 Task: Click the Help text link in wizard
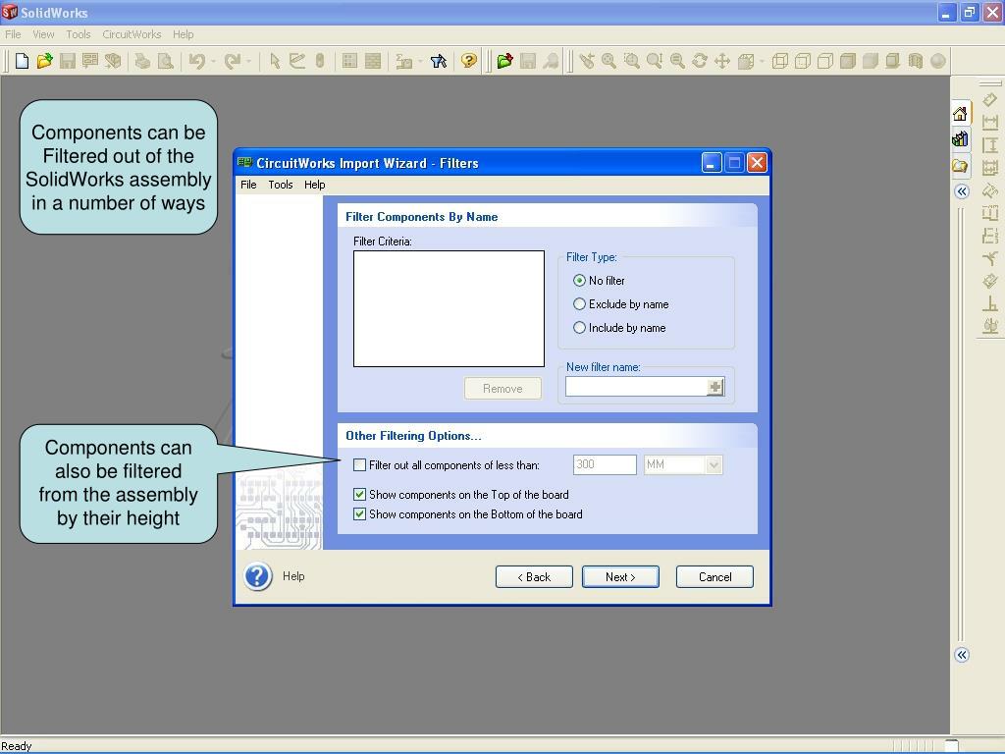tap(293, 576)
